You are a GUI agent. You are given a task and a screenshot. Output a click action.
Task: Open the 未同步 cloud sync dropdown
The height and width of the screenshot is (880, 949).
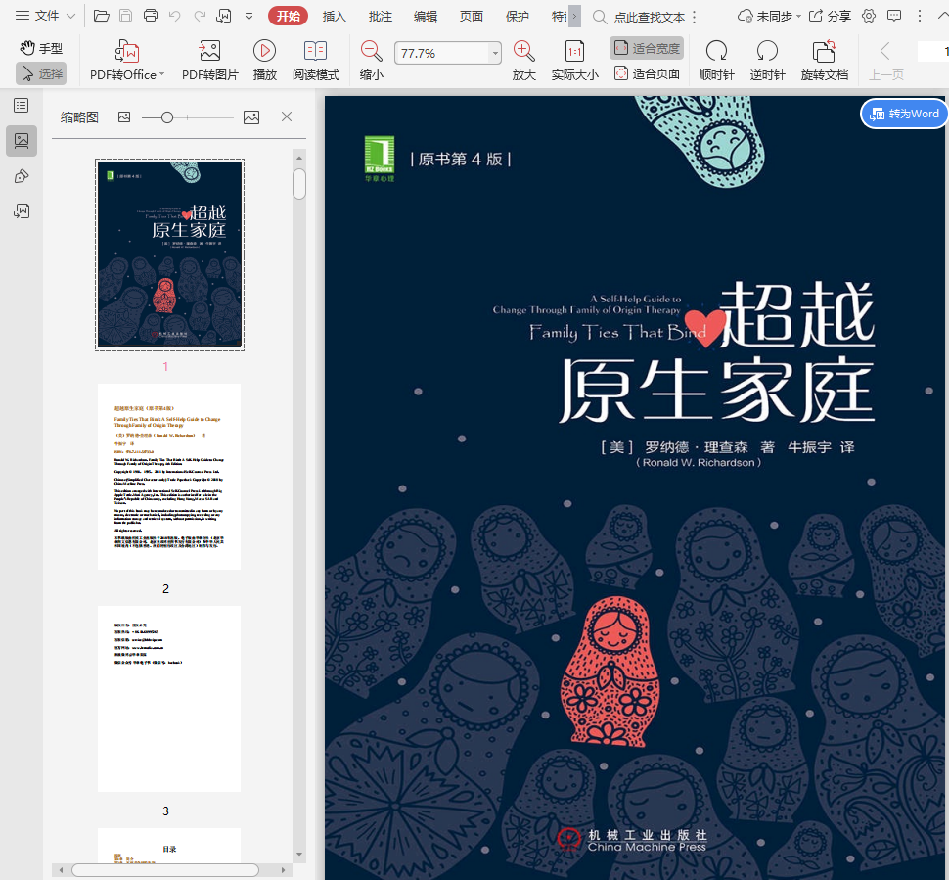[769, 17]
